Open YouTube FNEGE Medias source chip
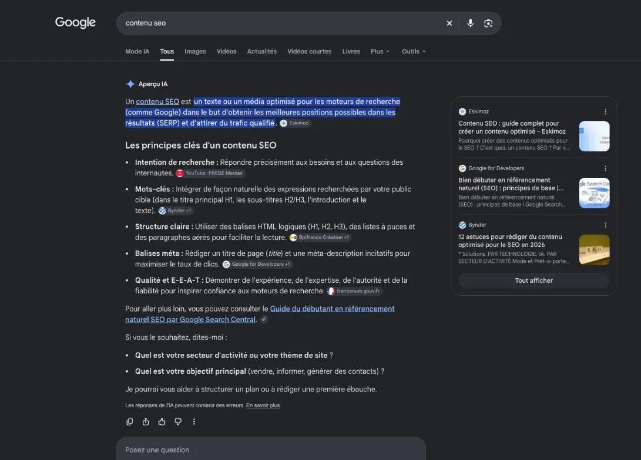The image size is (641, 460). pyautogui.click(x=210, y=173)
